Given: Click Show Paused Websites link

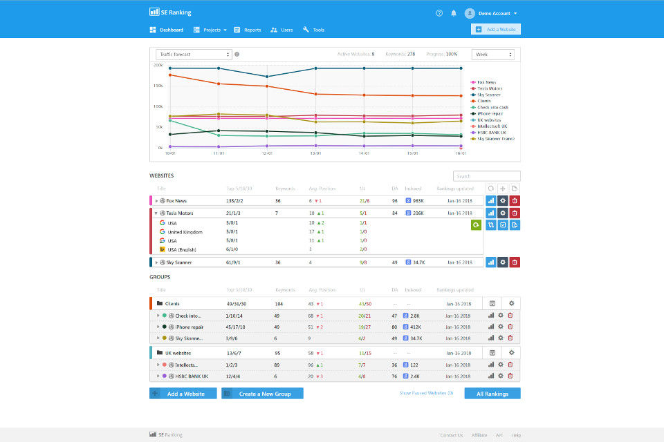Looking at the screenshot, I should click(x=426, y=393).
